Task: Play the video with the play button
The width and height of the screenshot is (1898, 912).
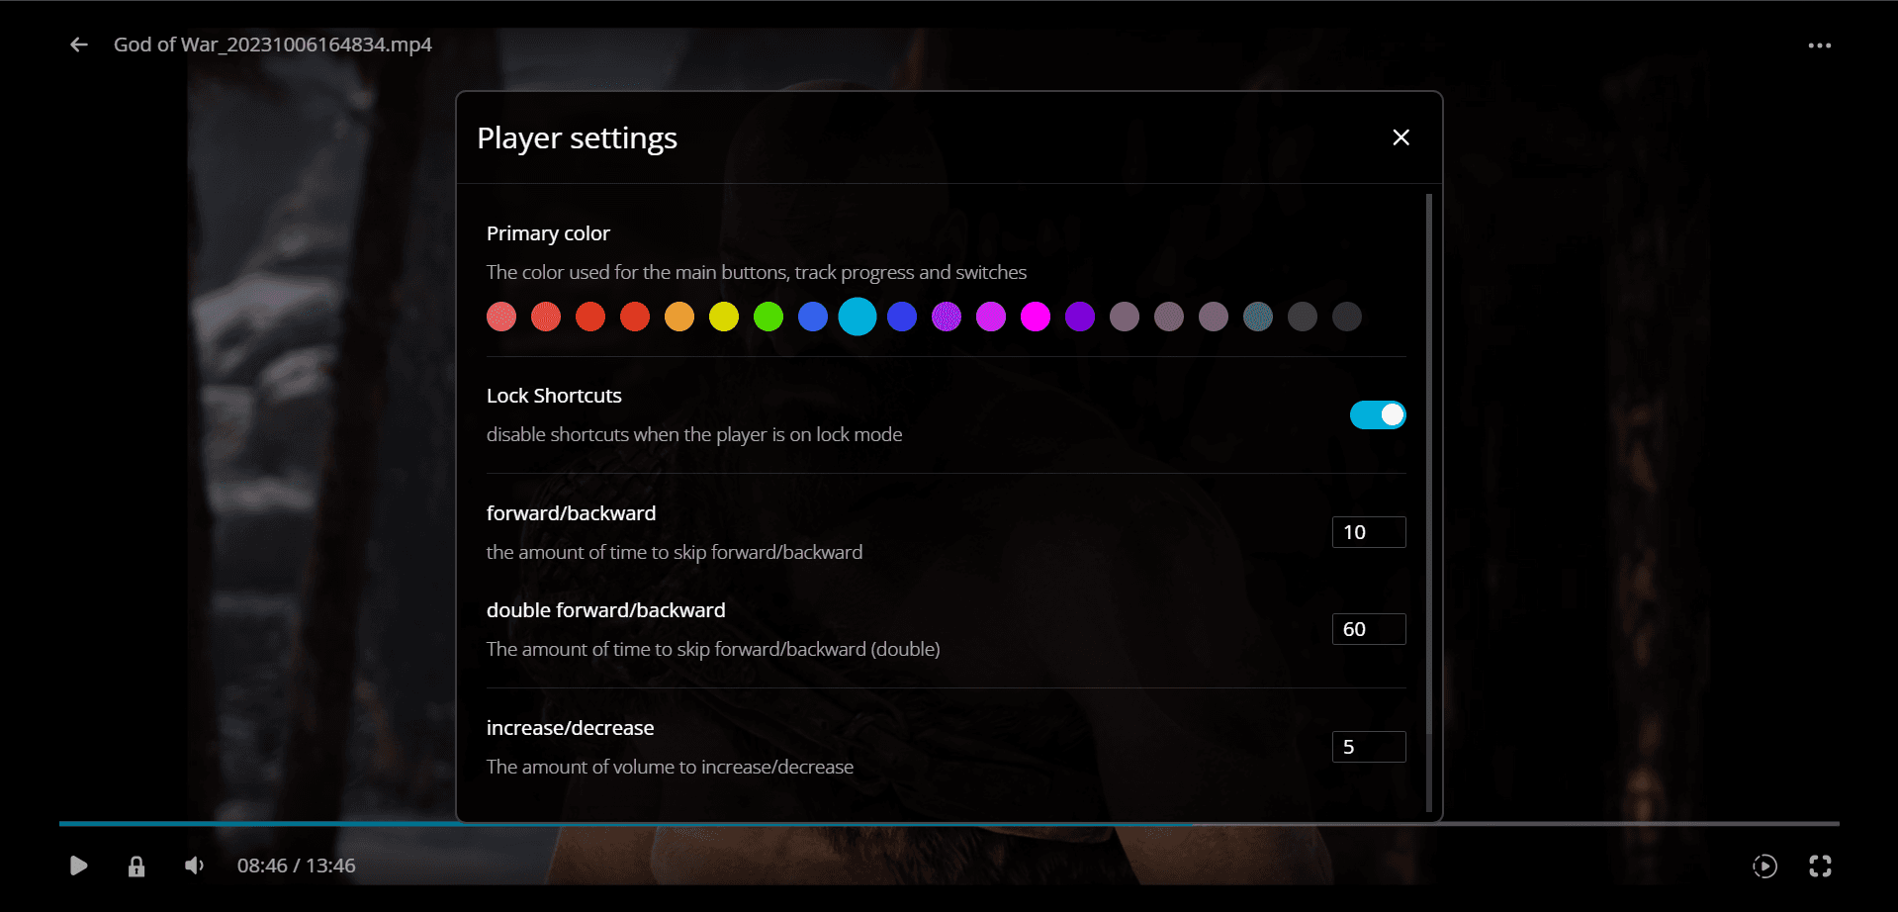Action: click(x=79, y=866)
